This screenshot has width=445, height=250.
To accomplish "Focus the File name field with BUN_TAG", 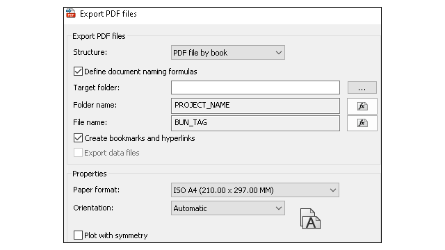I will click(x=255, y=123).
